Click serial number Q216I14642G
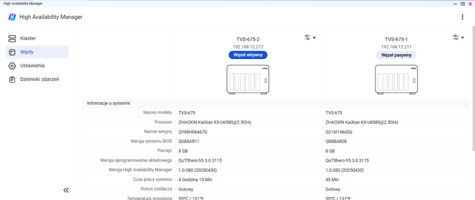Image resolution: width=475 pixels, height=200 pixels. 339,132
